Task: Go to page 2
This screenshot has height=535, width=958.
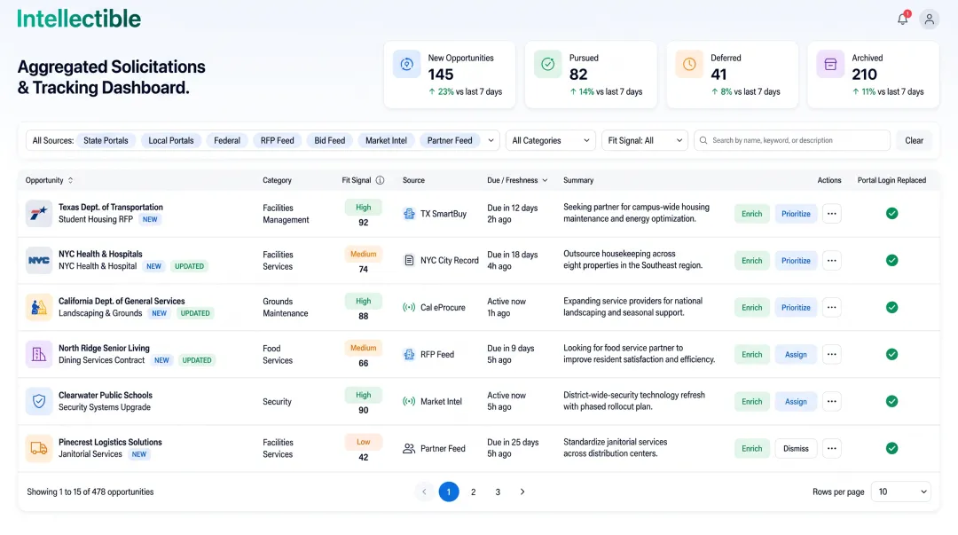Action: [474, 492]
